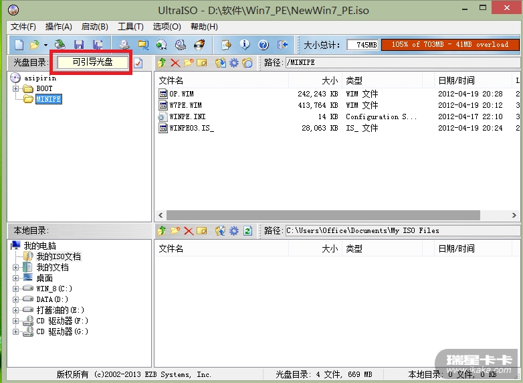Open the 工具(T) menu
Image resolution: width=523 pixels, height=383 pixels.
click(x=130, y=27)
